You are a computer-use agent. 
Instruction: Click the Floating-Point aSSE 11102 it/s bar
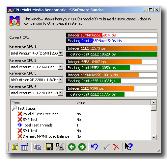(x=112, y=81)
